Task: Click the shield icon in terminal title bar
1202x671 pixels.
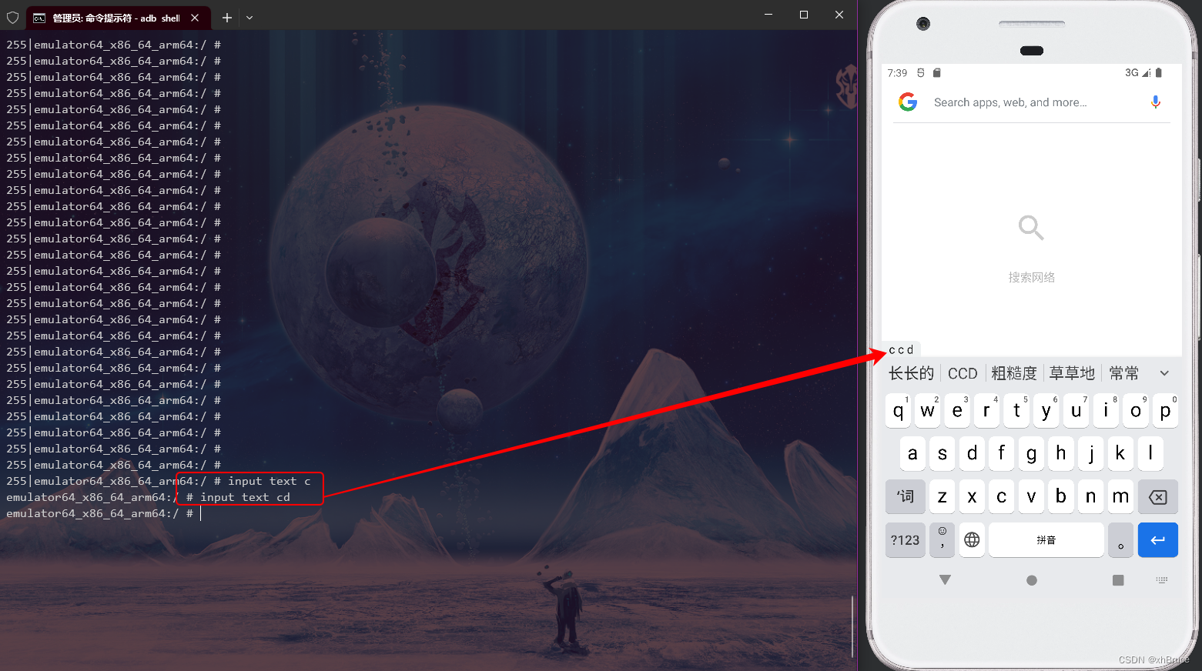Action: (12, 17)
